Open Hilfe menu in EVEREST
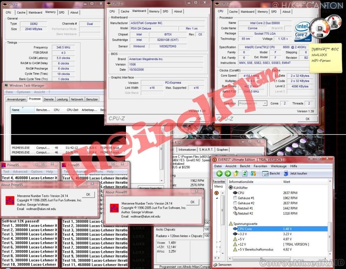The height and width of the screenshot is (269, 346). point(294,166)
